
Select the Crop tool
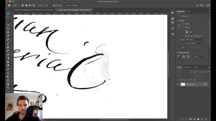coord(8,29)
